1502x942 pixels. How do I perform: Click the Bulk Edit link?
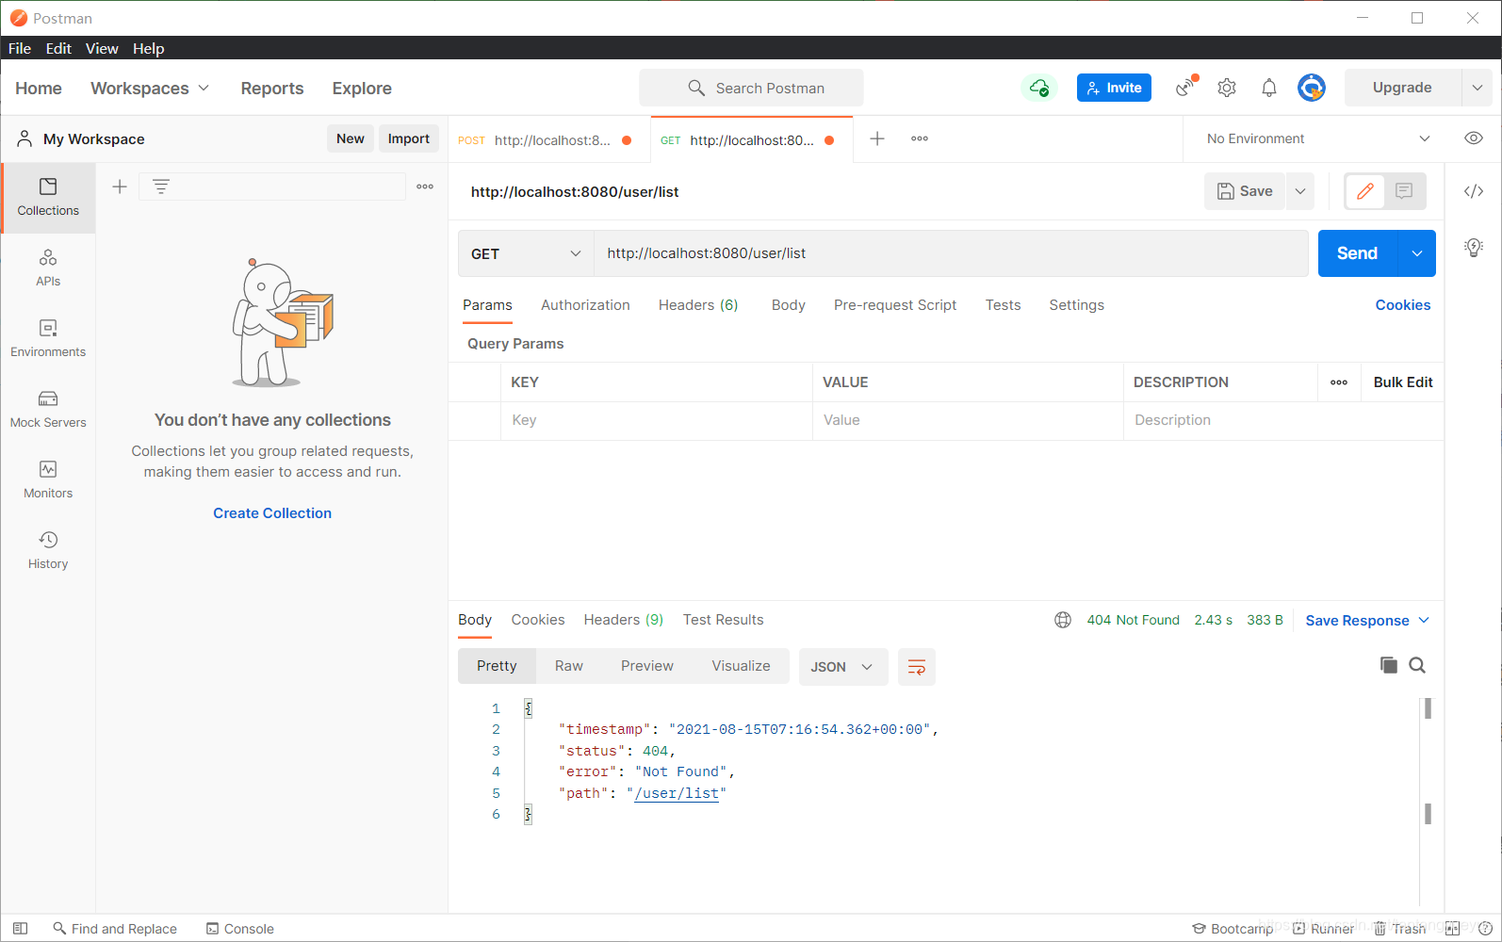pos(1403,382)
